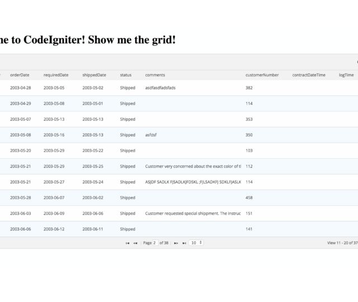Viewport: 358px width, 302px height.
Task: Select customer number 458
Action: tap(249, 197)
